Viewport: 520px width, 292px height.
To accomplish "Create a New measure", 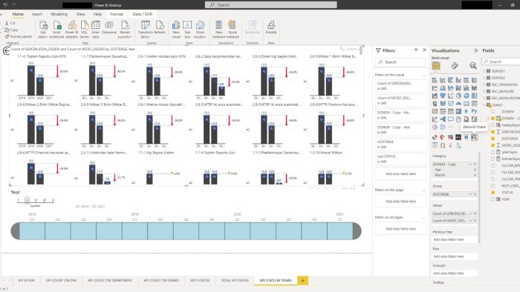I will pos(219,29).
